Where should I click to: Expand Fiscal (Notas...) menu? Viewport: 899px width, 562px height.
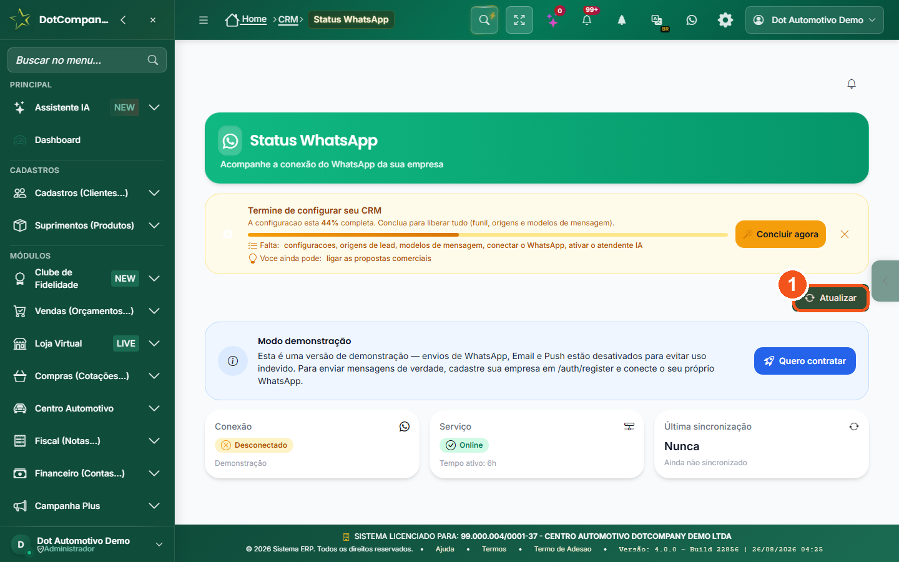154,441
